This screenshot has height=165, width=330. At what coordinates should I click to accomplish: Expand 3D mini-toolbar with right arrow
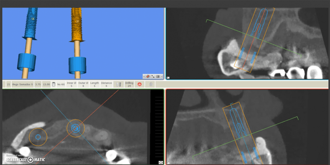tap(162, 76)
